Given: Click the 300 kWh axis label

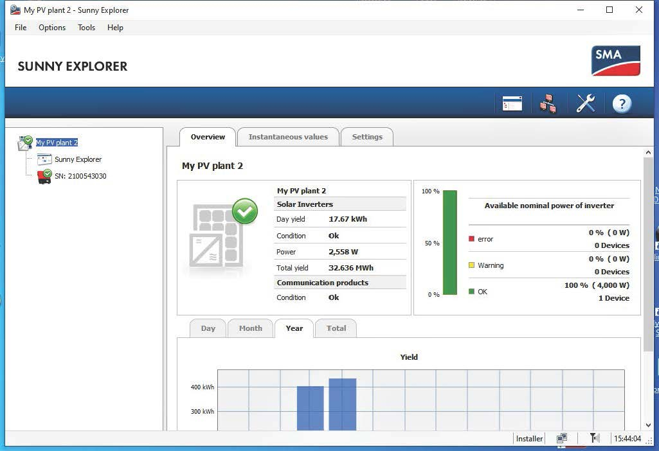Looking at the screenshot, I should [202, 412].
